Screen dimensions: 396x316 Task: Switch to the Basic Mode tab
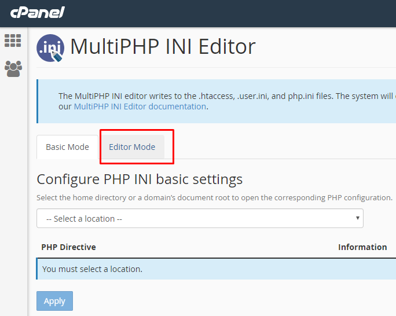(67, 147)
